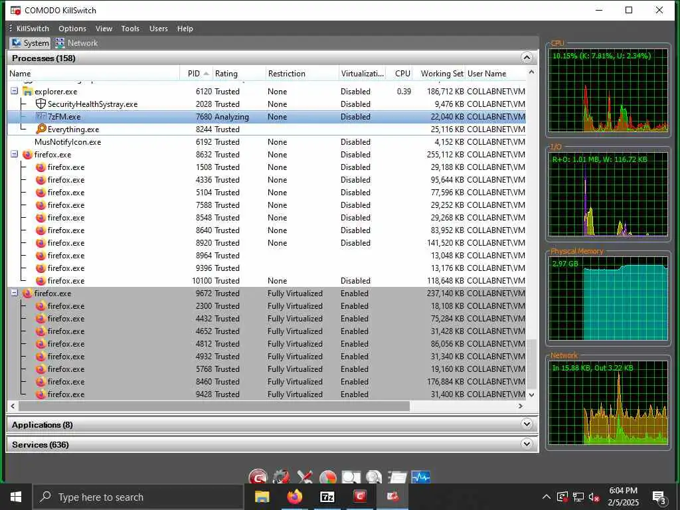Open Firefox from the taskbar

[x=294, y=497]
